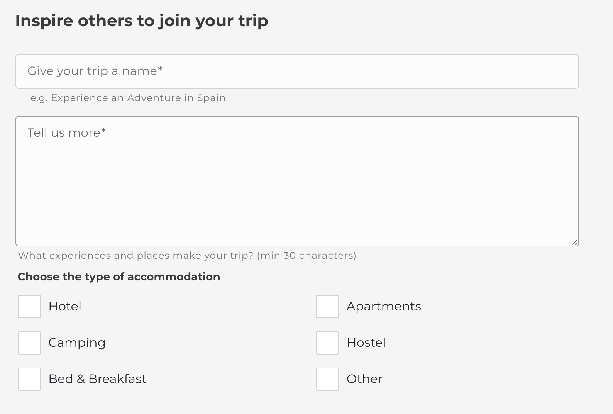
Task: Click the 'Choose the type of accommodation' heading
Action: [119, 277]
